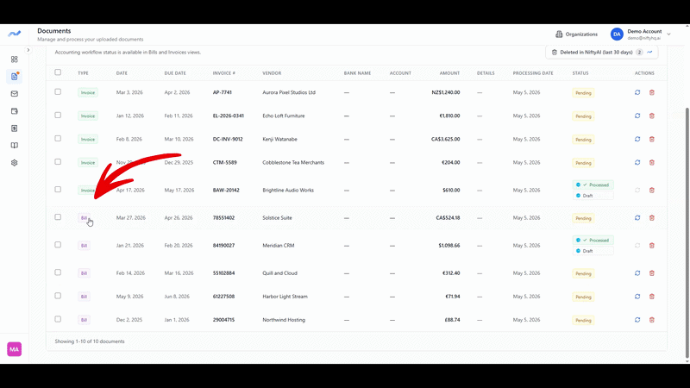This screenshot has width=690, height=388.
Task: Open the Demo Account dropdown
Action: point(641,34)
